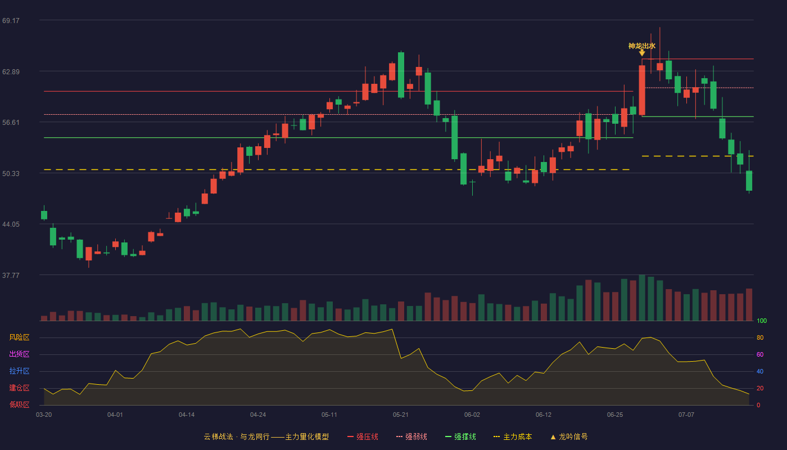Screen dimensions: 787x450
Task: Click the 80 indicator axis label
Action: click(760, 338)
